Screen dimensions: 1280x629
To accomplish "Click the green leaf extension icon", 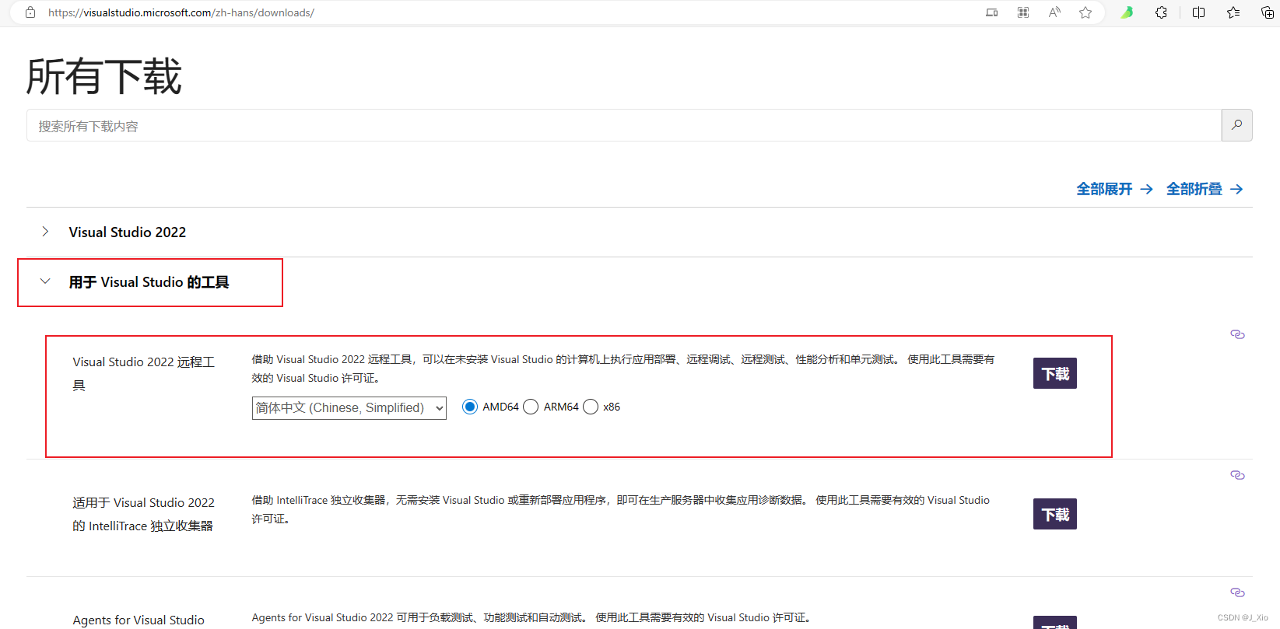I will [x=1127, y=12].
